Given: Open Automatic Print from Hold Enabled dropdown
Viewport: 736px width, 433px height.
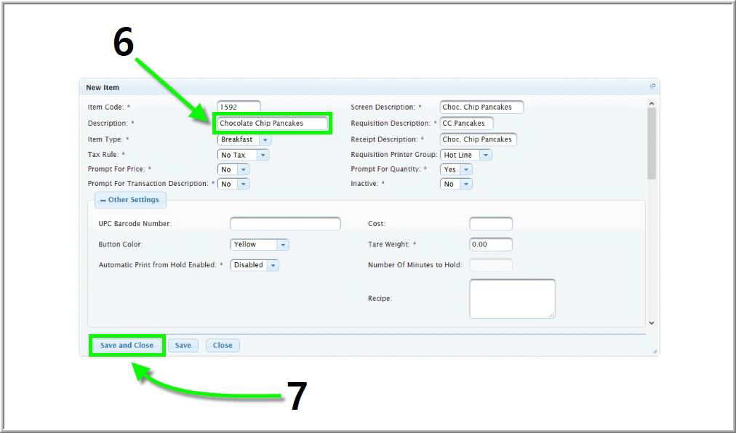Looking at the screenshot, I should (273, 265).
